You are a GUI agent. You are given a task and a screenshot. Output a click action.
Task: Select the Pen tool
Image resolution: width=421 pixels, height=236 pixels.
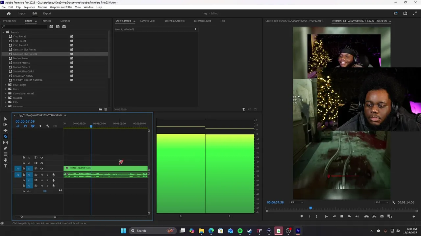tap(5, 148)
